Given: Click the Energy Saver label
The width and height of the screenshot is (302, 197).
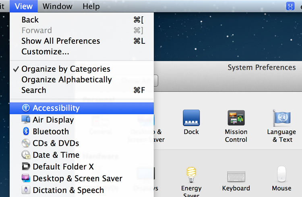Looking at the screenshot, I should 191,191.
